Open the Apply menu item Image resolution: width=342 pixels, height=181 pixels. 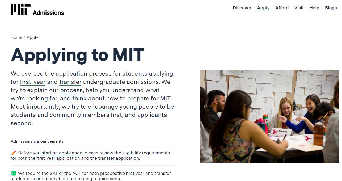[x=263, y=8]
